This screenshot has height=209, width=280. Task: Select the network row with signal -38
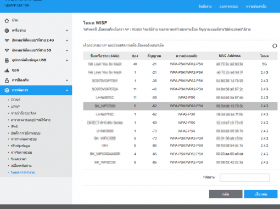180,81
